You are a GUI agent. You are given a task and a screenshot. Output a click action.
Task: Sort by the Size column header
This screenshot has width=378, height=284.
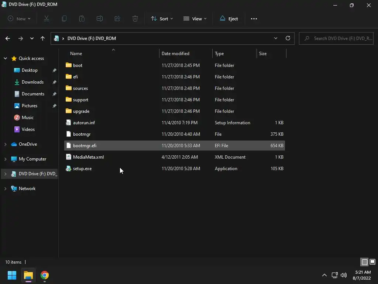pyautogui.click(x=271, y=54)
